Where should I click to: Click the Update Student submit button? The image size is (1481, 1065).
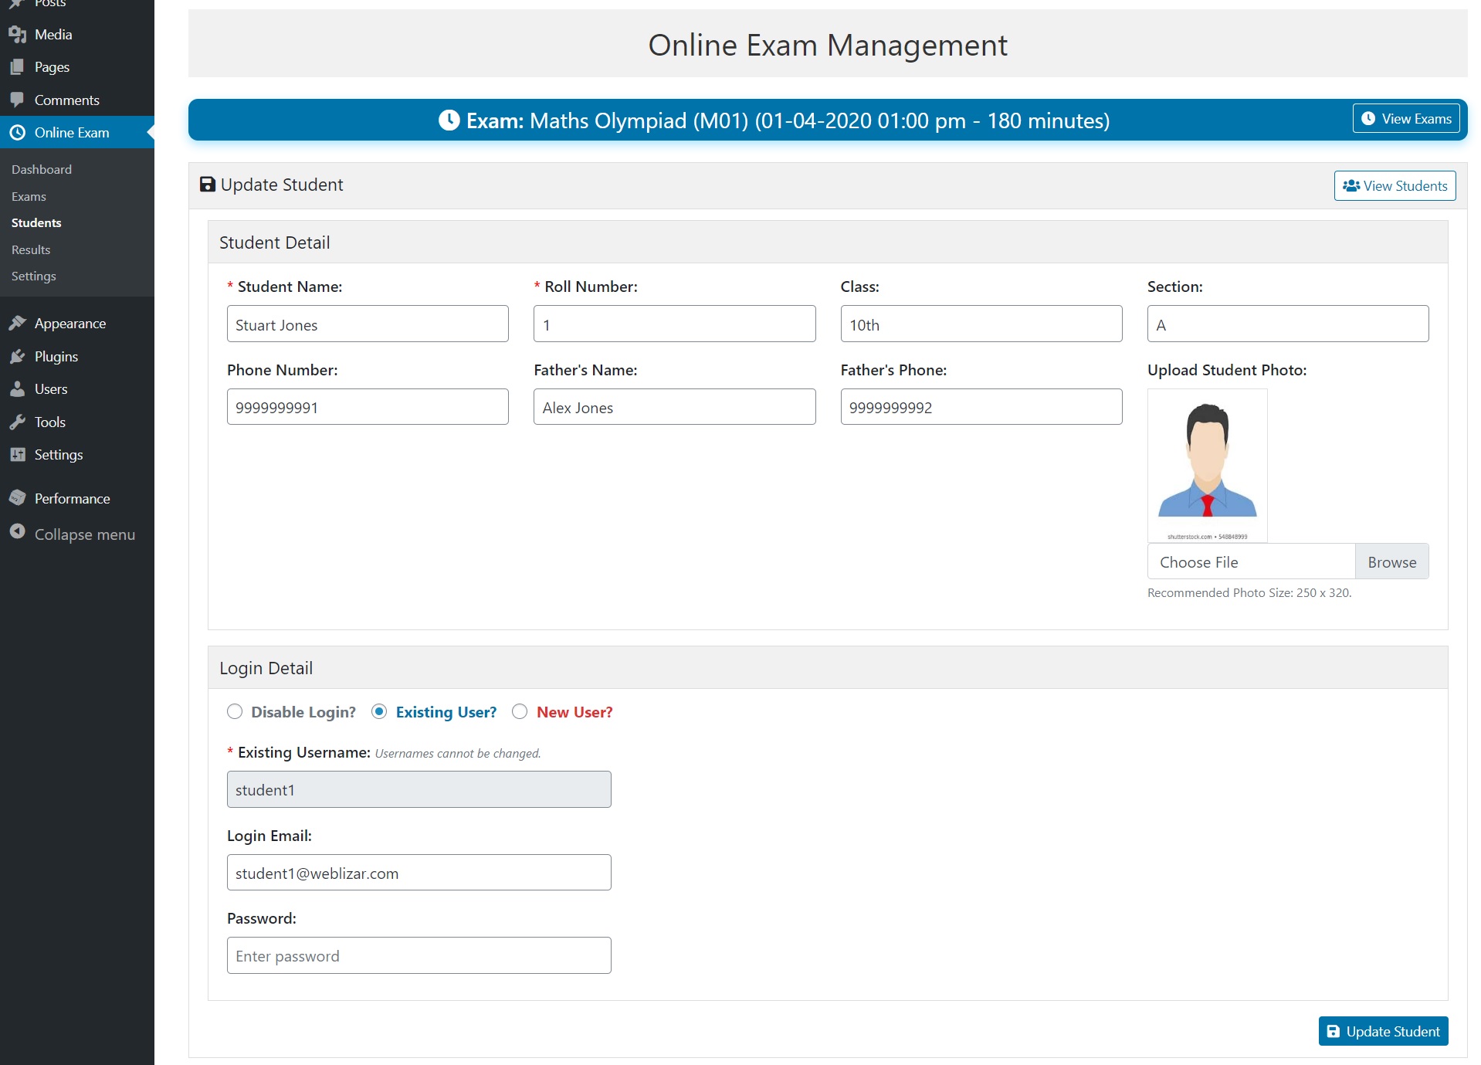coord(1383,1032)
